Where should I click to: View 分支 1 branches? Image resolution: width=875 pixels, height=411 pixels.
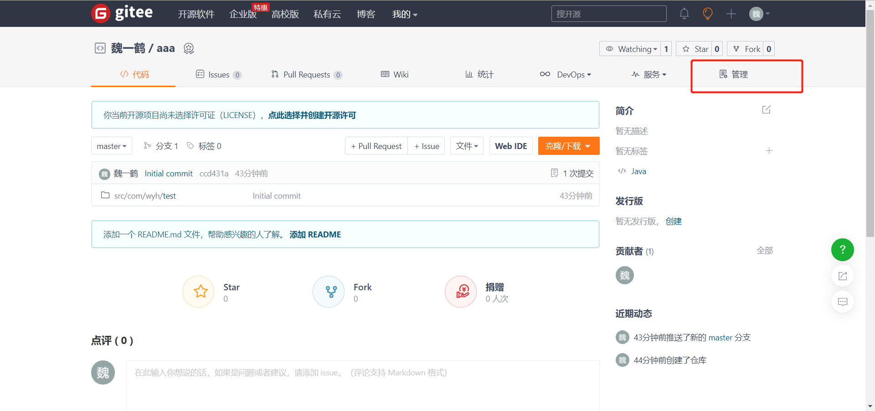161,146
